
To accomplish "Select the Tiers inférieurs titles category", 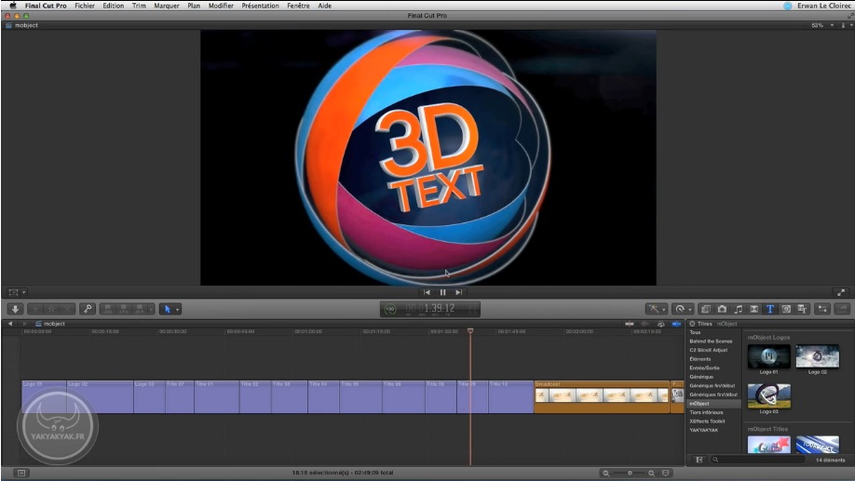I will point(706,412).
